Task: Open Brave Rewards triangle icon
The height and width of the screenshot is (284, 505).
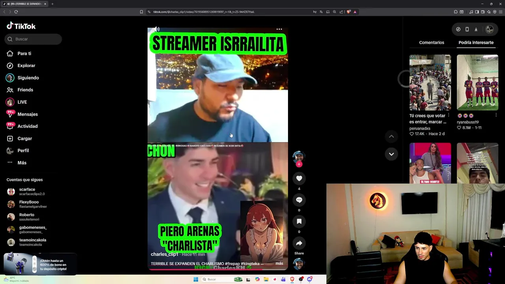Action: pos(355,12)
